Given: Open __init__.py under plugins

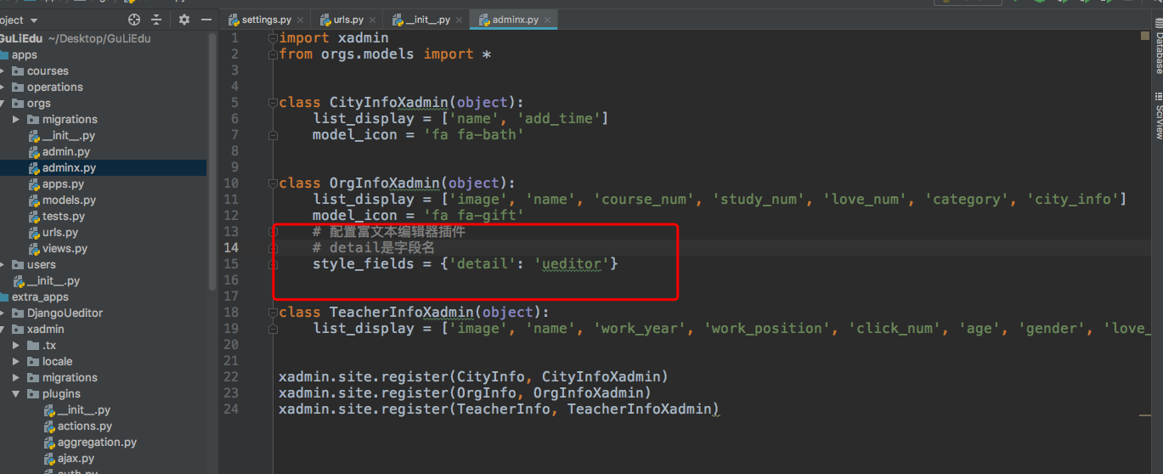Looking at the screenshot, I should pos(84,409).
